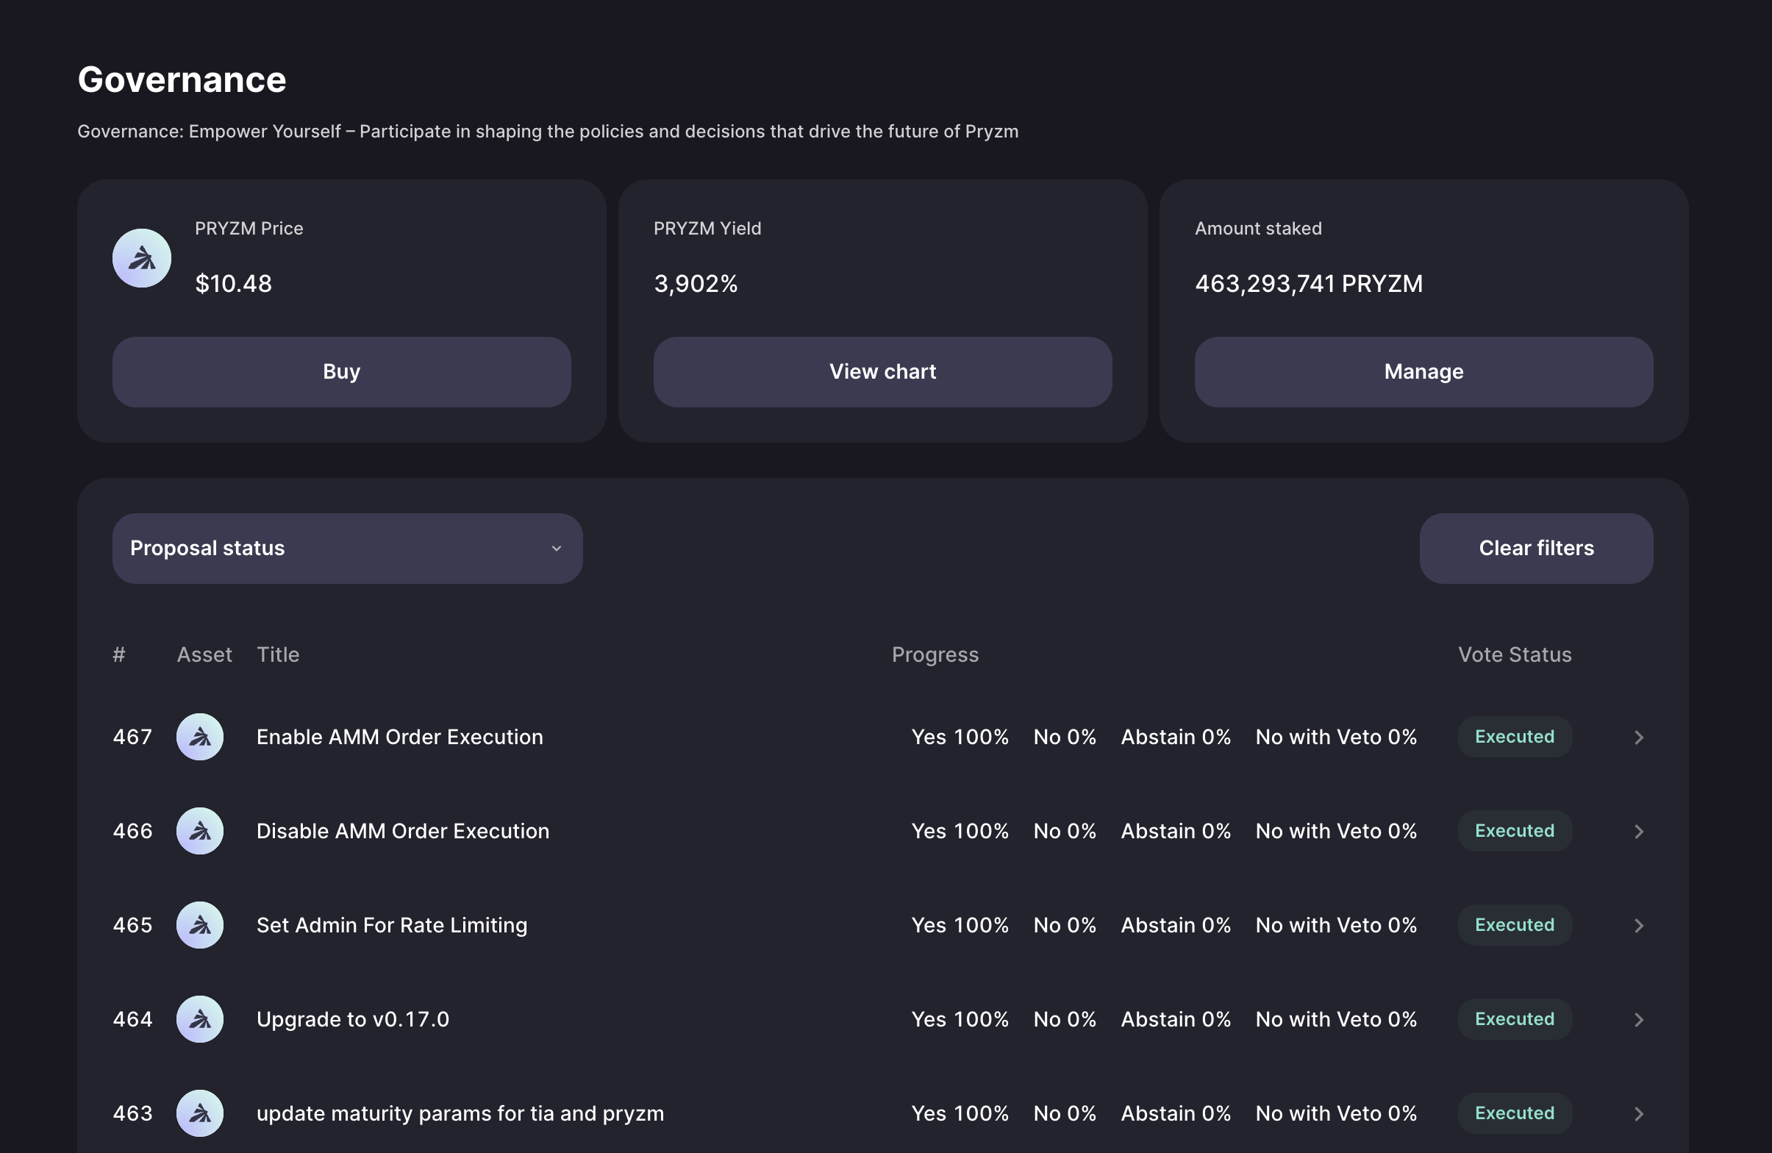Click the asset icon for proposal 465
Image resolution: width=1772 pixels, height=1153 pixels.
click(199, 925)
